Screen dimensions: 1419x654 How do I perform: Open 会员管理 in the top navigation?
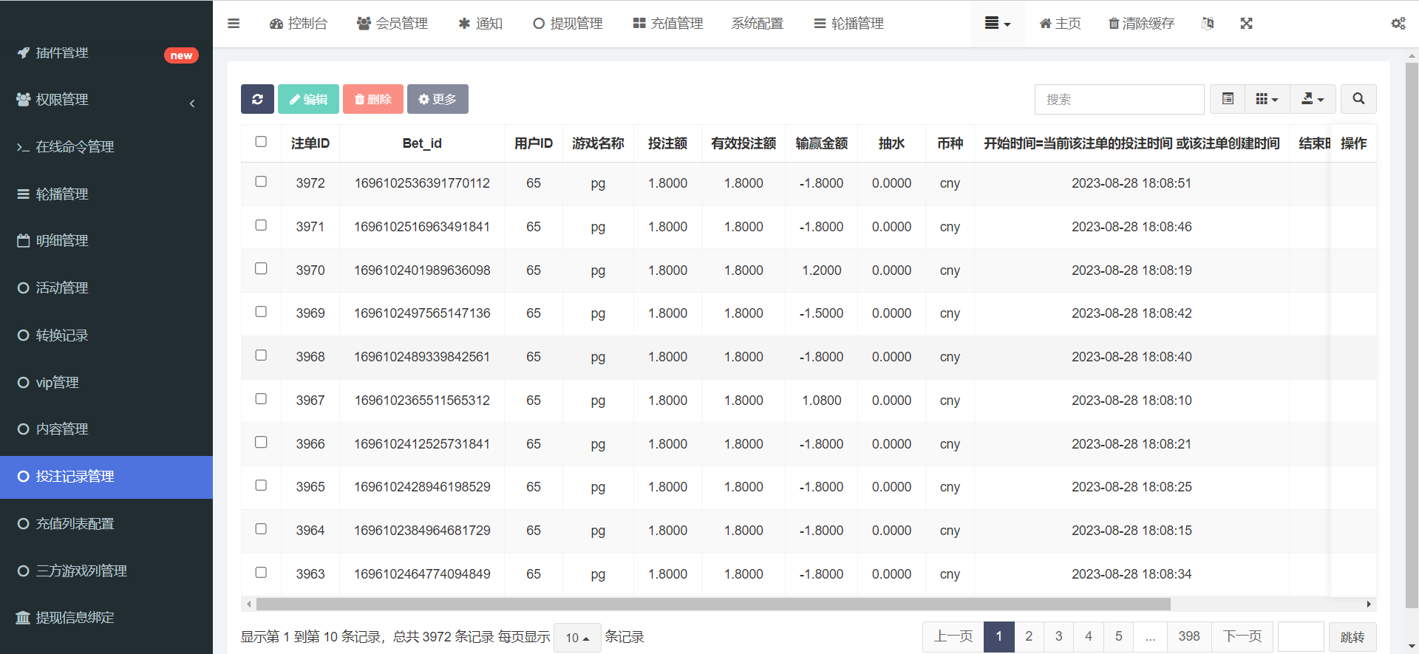[392, 24]
